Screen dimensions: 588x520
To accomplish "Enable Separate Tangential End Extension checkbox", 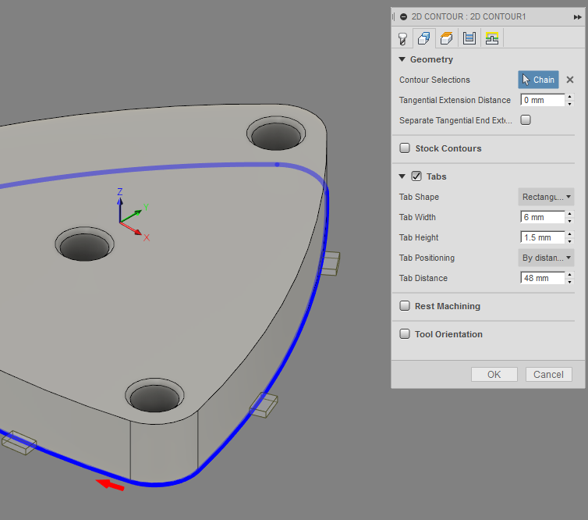I will pos(526,120).
